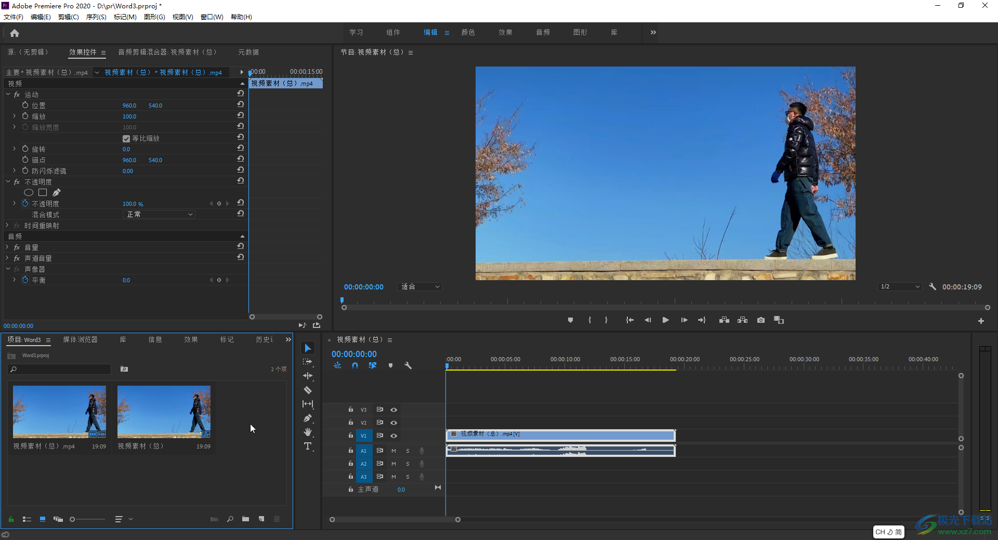
Task: Toggle timeline snap magnet icon
Action: pos(355,365)
